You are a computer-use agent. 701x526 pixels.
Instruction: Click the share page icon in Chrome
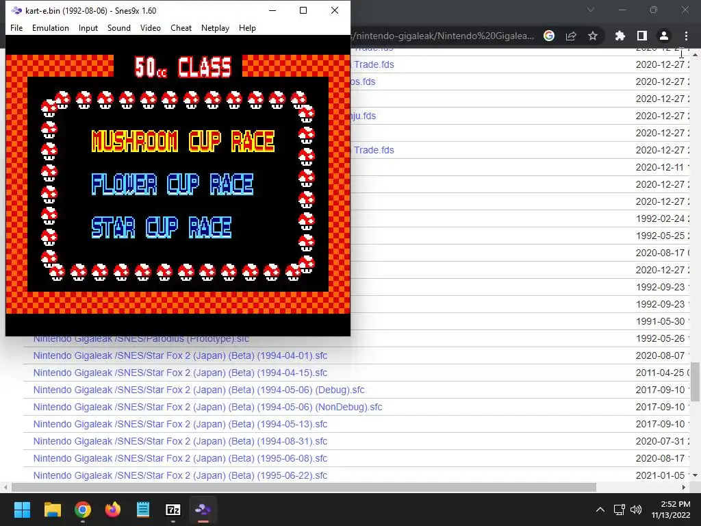[571, 36]
